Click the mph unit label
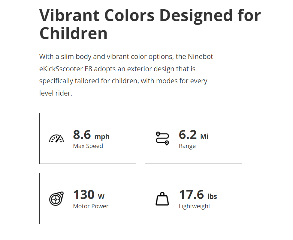 (x=102, y=137)
